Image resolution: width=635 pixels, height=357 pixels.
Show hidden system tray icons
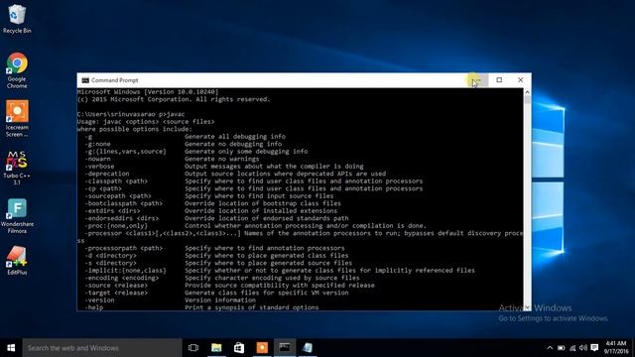coord(550,348)
